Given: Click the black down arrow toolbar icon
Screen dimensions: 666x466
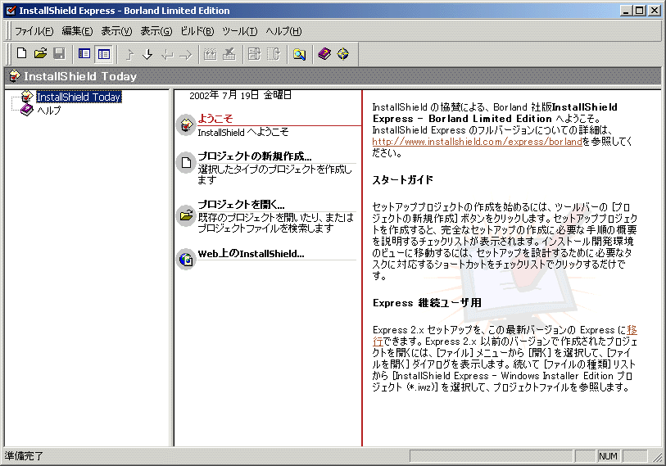Looking at the screenshot, I should click(x=147, y=54).
